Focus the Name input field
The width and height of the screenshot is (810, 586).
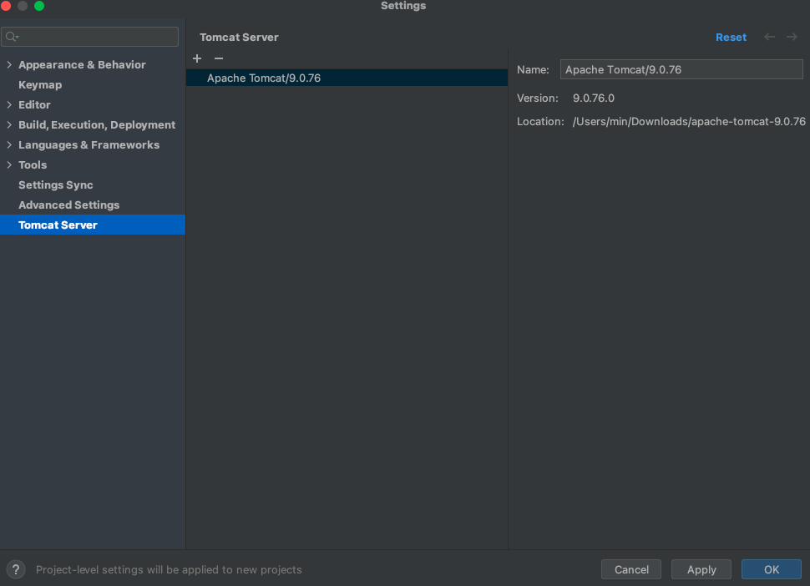tap(681, 69)
